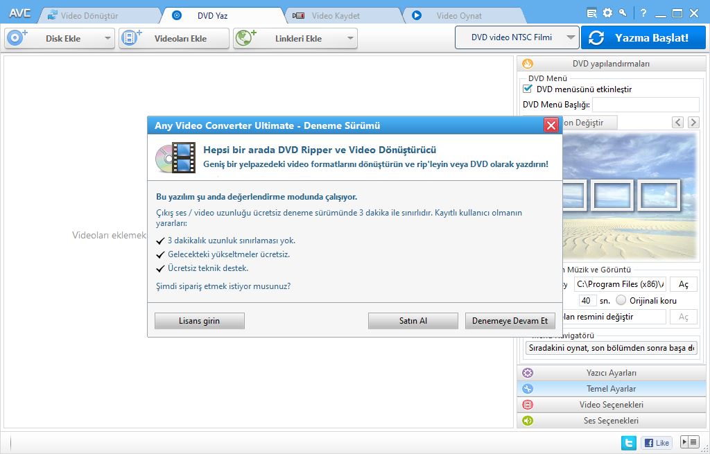This screenshot has height=454, width=710.
Task: Click 'Gelecekteki yükseltmeler ücretsiz.' text
Action: tap(229, 254)
